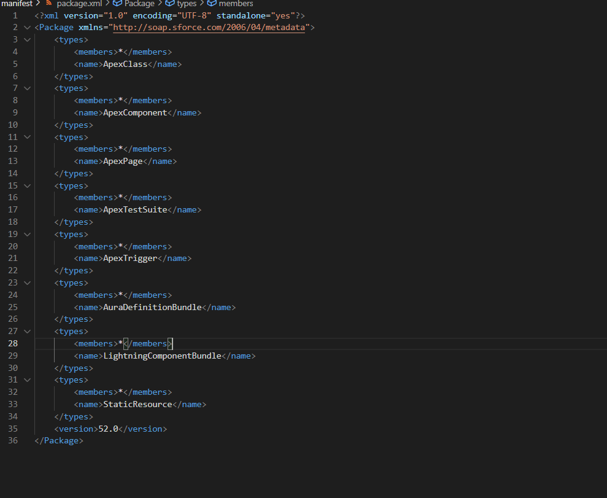Collapse the StaticResource types block
The height and width of the screenshot is (498, 607).
[x=27, y=379]
